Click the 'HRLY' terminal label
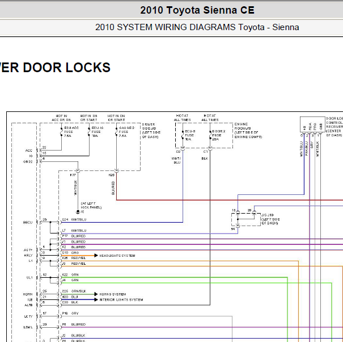This screenshot has height=342, width=343. [28, 256]
